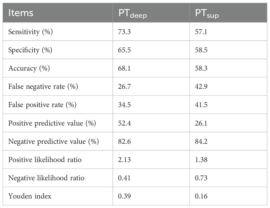Screen dimensions: 270x208
Task: Click the PTdeep positive predictive value 52.4
Action: (x=124, y=123)
